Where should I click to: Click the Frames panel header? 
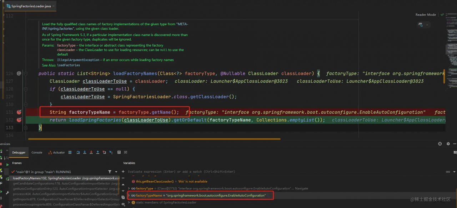point(17,163)
